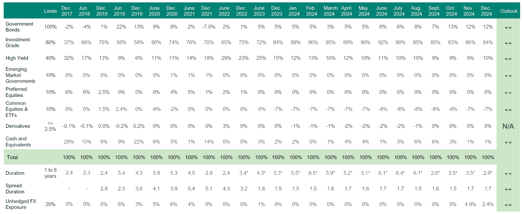This screenshot has width=524, height=214.
Task: Select Government Bonds Jun 2019 value 22%
Action: [121, 27]
